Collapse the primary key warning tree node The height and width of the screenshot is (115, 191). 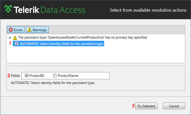[10, 38]
